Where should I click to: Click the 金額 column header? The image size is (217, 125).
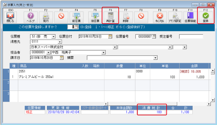194,66
